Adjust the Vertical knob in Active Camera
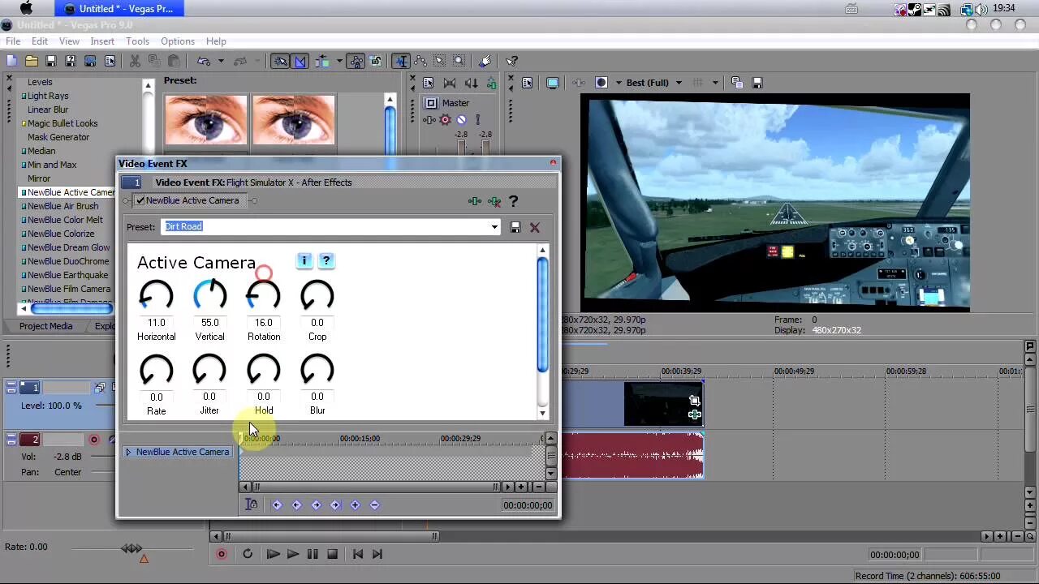Image resolution: width=1039 pixels, height=584 pixels. (209, 296)
